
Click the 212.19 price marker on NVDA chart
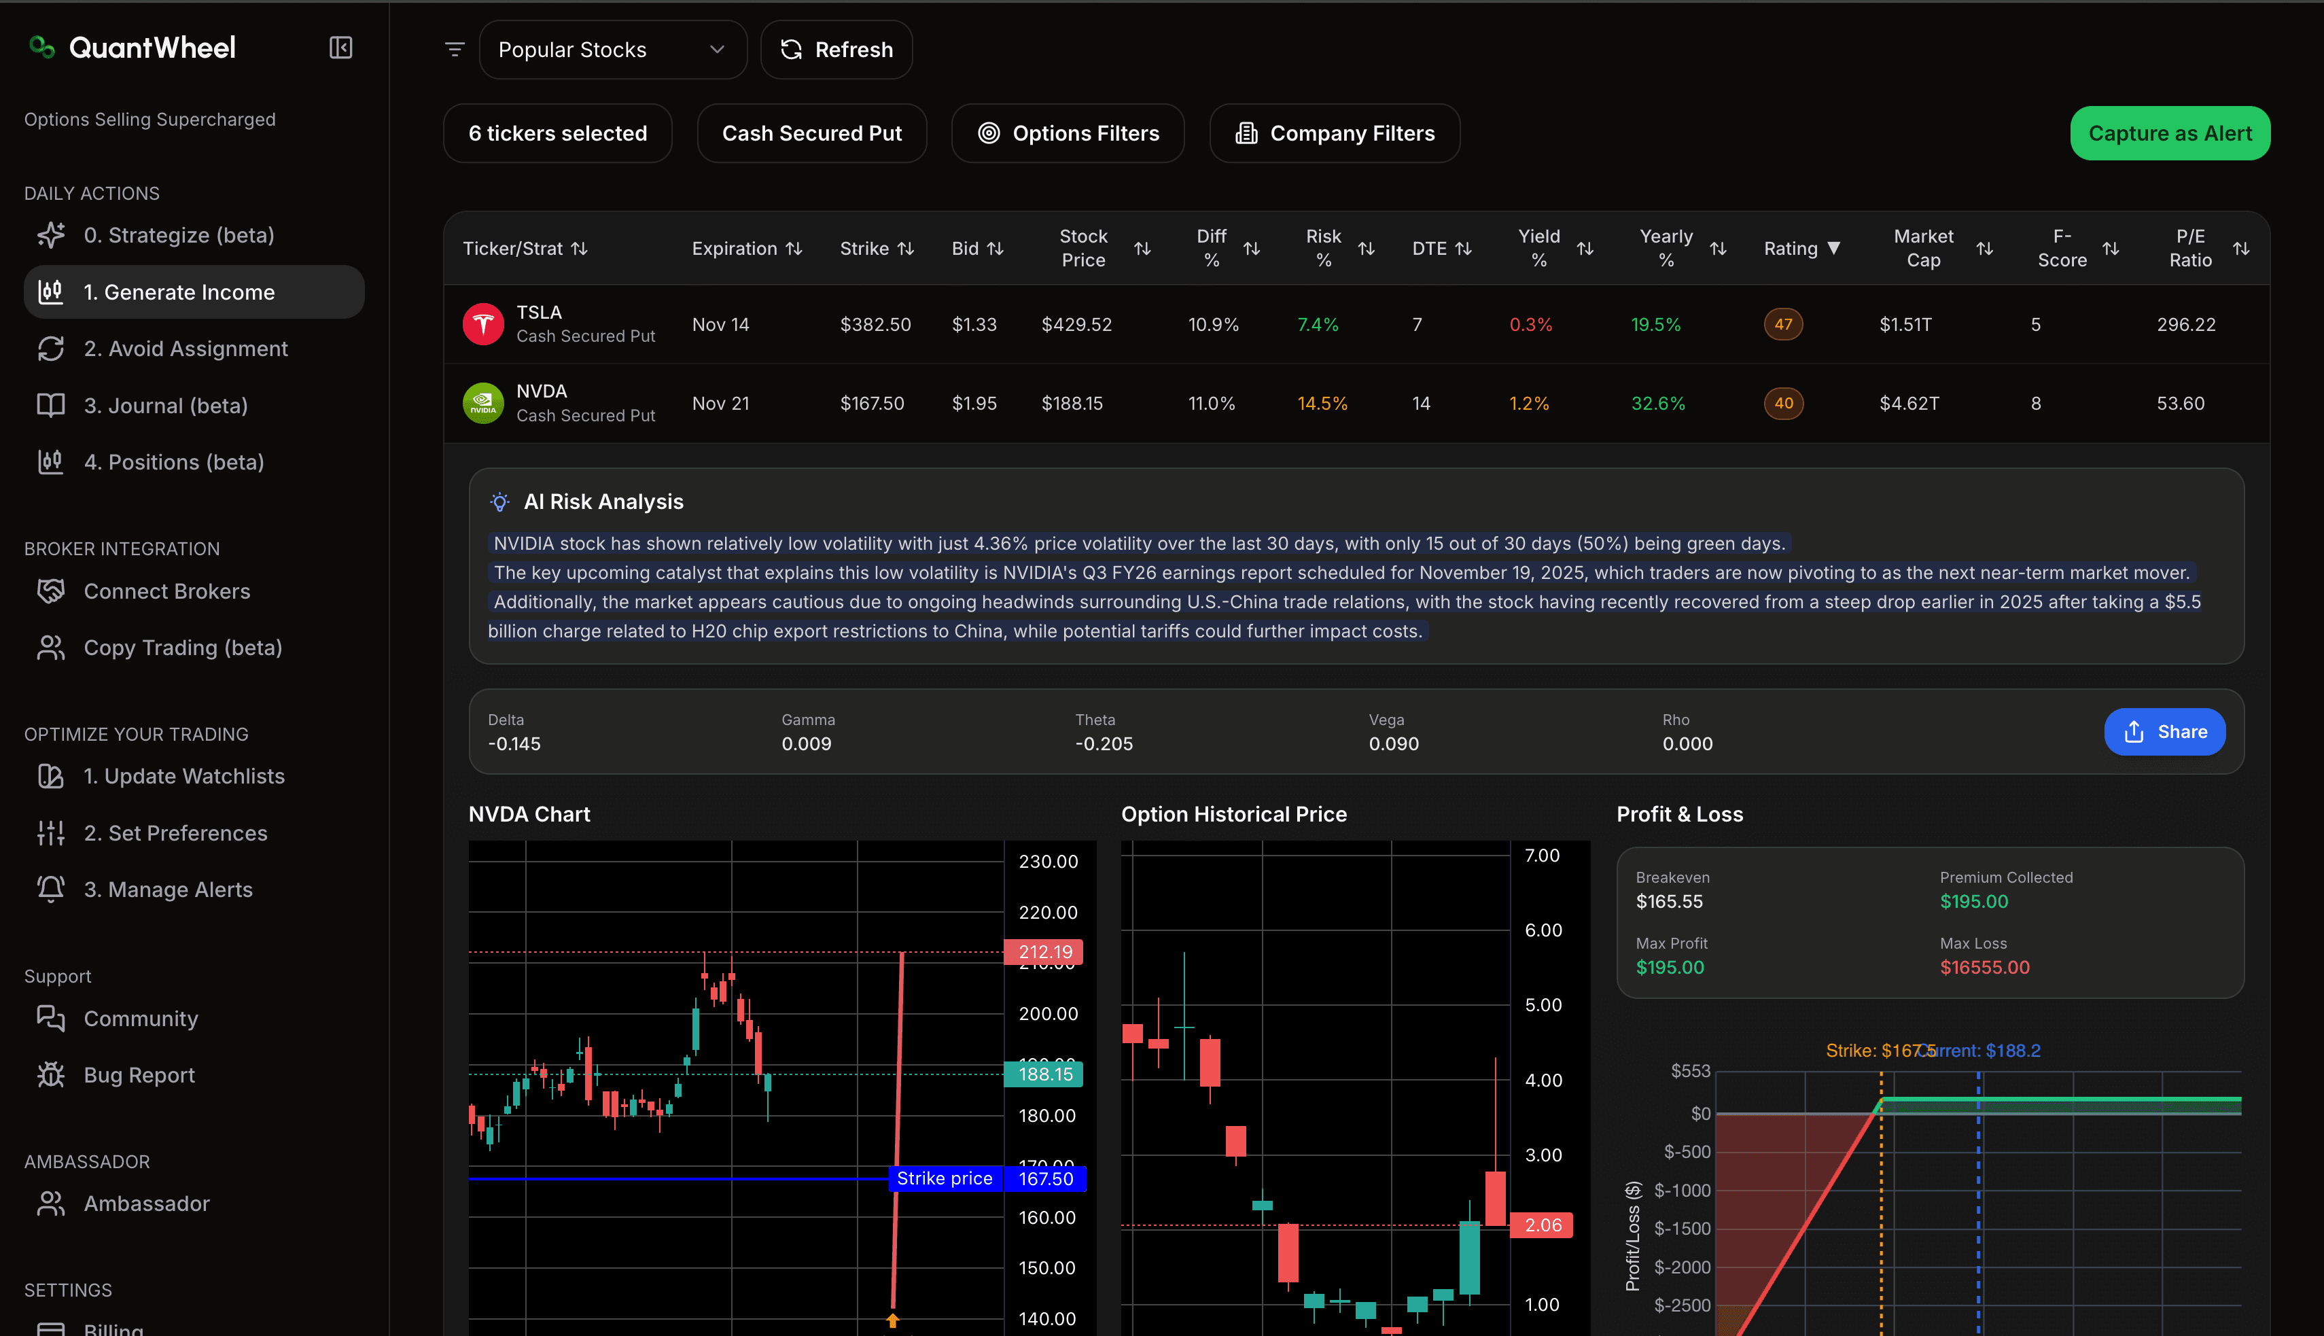(x=1044, y=951)
